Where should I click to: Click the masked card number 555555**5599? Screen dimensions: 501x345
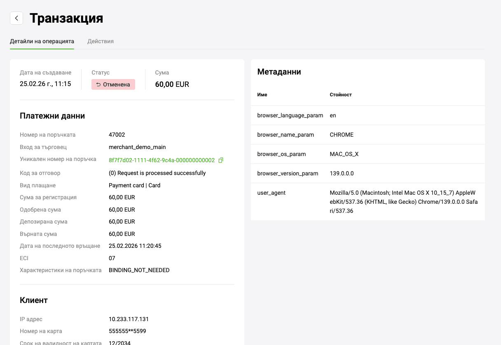127,331
